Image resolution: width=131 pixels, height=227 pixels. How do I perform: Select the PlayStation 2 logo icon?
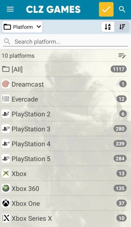point(6,114)
